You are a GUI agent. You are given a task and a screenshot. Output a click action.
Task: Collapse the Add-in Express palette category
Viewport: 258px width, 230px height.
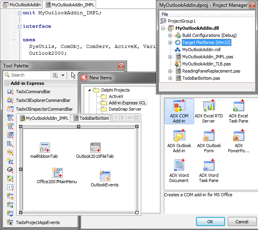(x=7, y=83)
